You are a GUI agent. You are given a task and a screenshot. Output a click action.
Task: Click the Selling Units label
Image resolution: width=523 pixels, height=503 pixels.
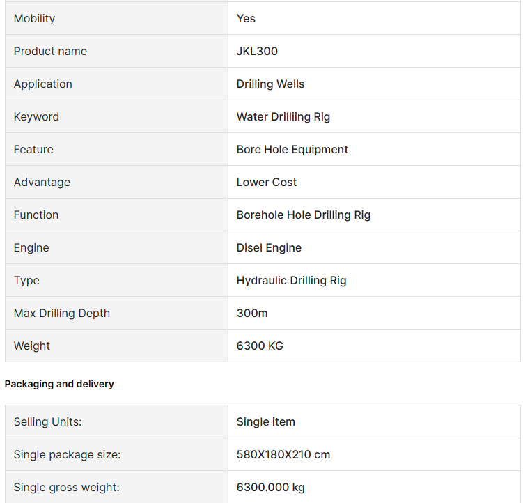[x=47, y=421]
